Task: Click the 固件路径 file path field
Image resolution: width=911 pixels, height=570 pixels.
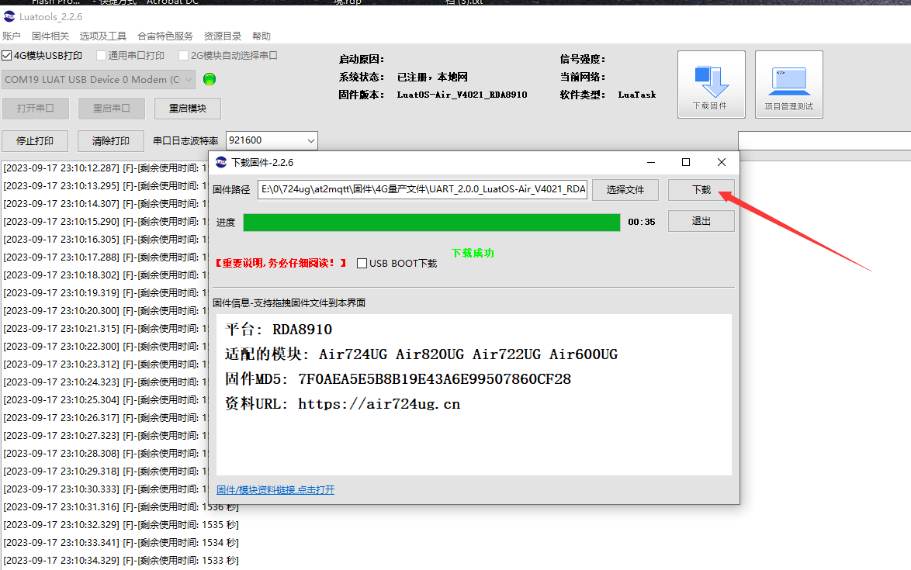Action: pos(422,190)
